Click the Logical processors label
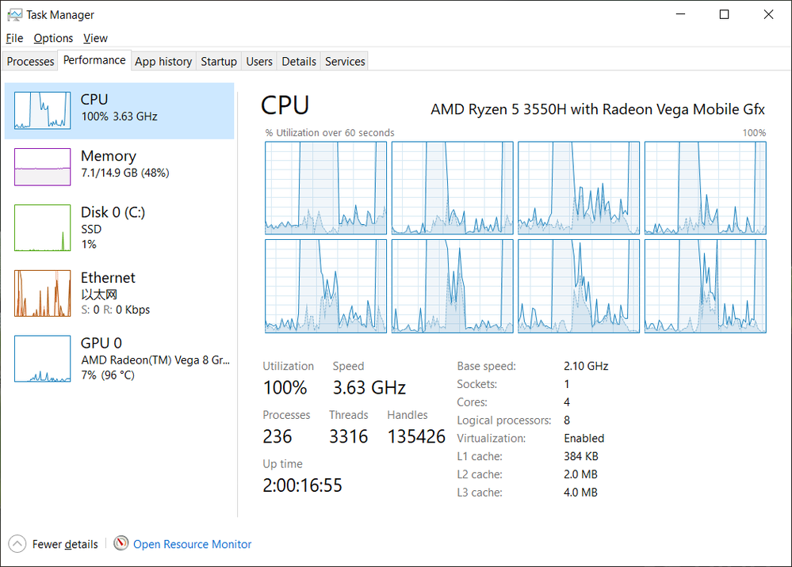 [504, 420]
